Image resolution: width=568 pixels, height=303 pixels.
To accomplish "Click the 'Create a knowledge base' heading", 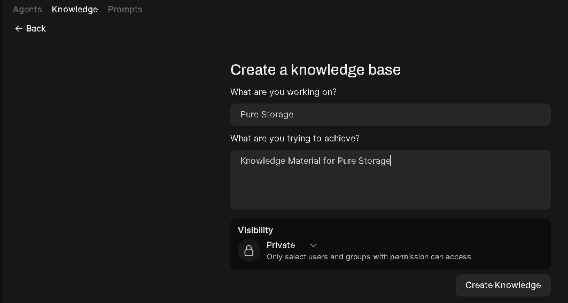I will (315, 70).
